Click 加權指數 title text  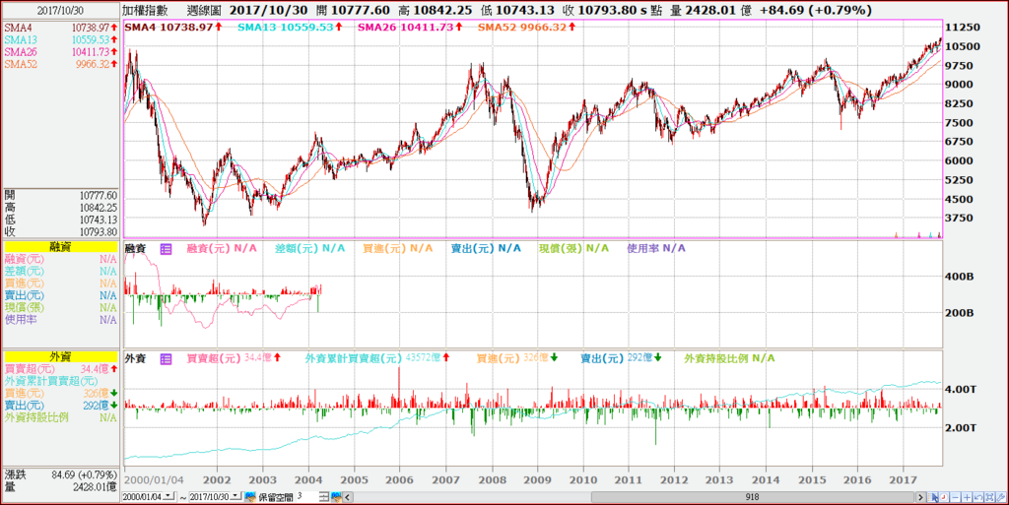pyautogui.click(x=146, y=10)
